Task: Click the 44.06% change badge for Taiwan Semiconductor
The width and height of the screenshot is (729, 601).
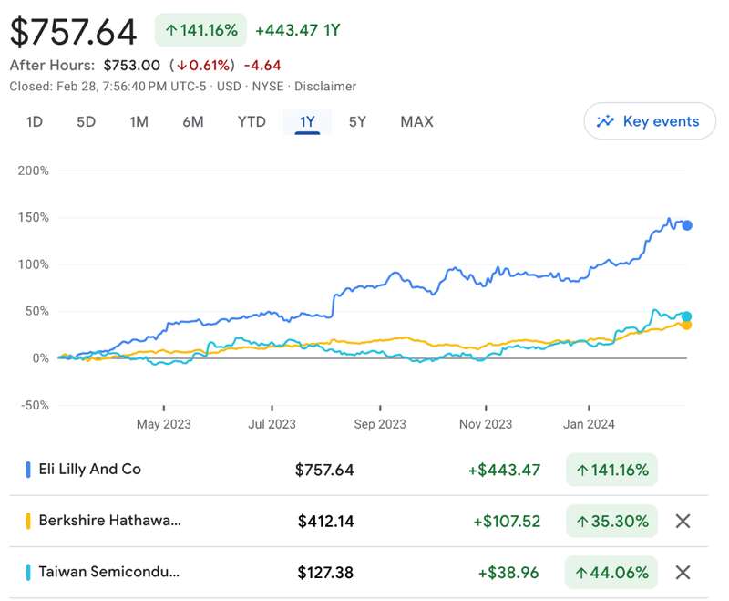Action: coord(611,573)
